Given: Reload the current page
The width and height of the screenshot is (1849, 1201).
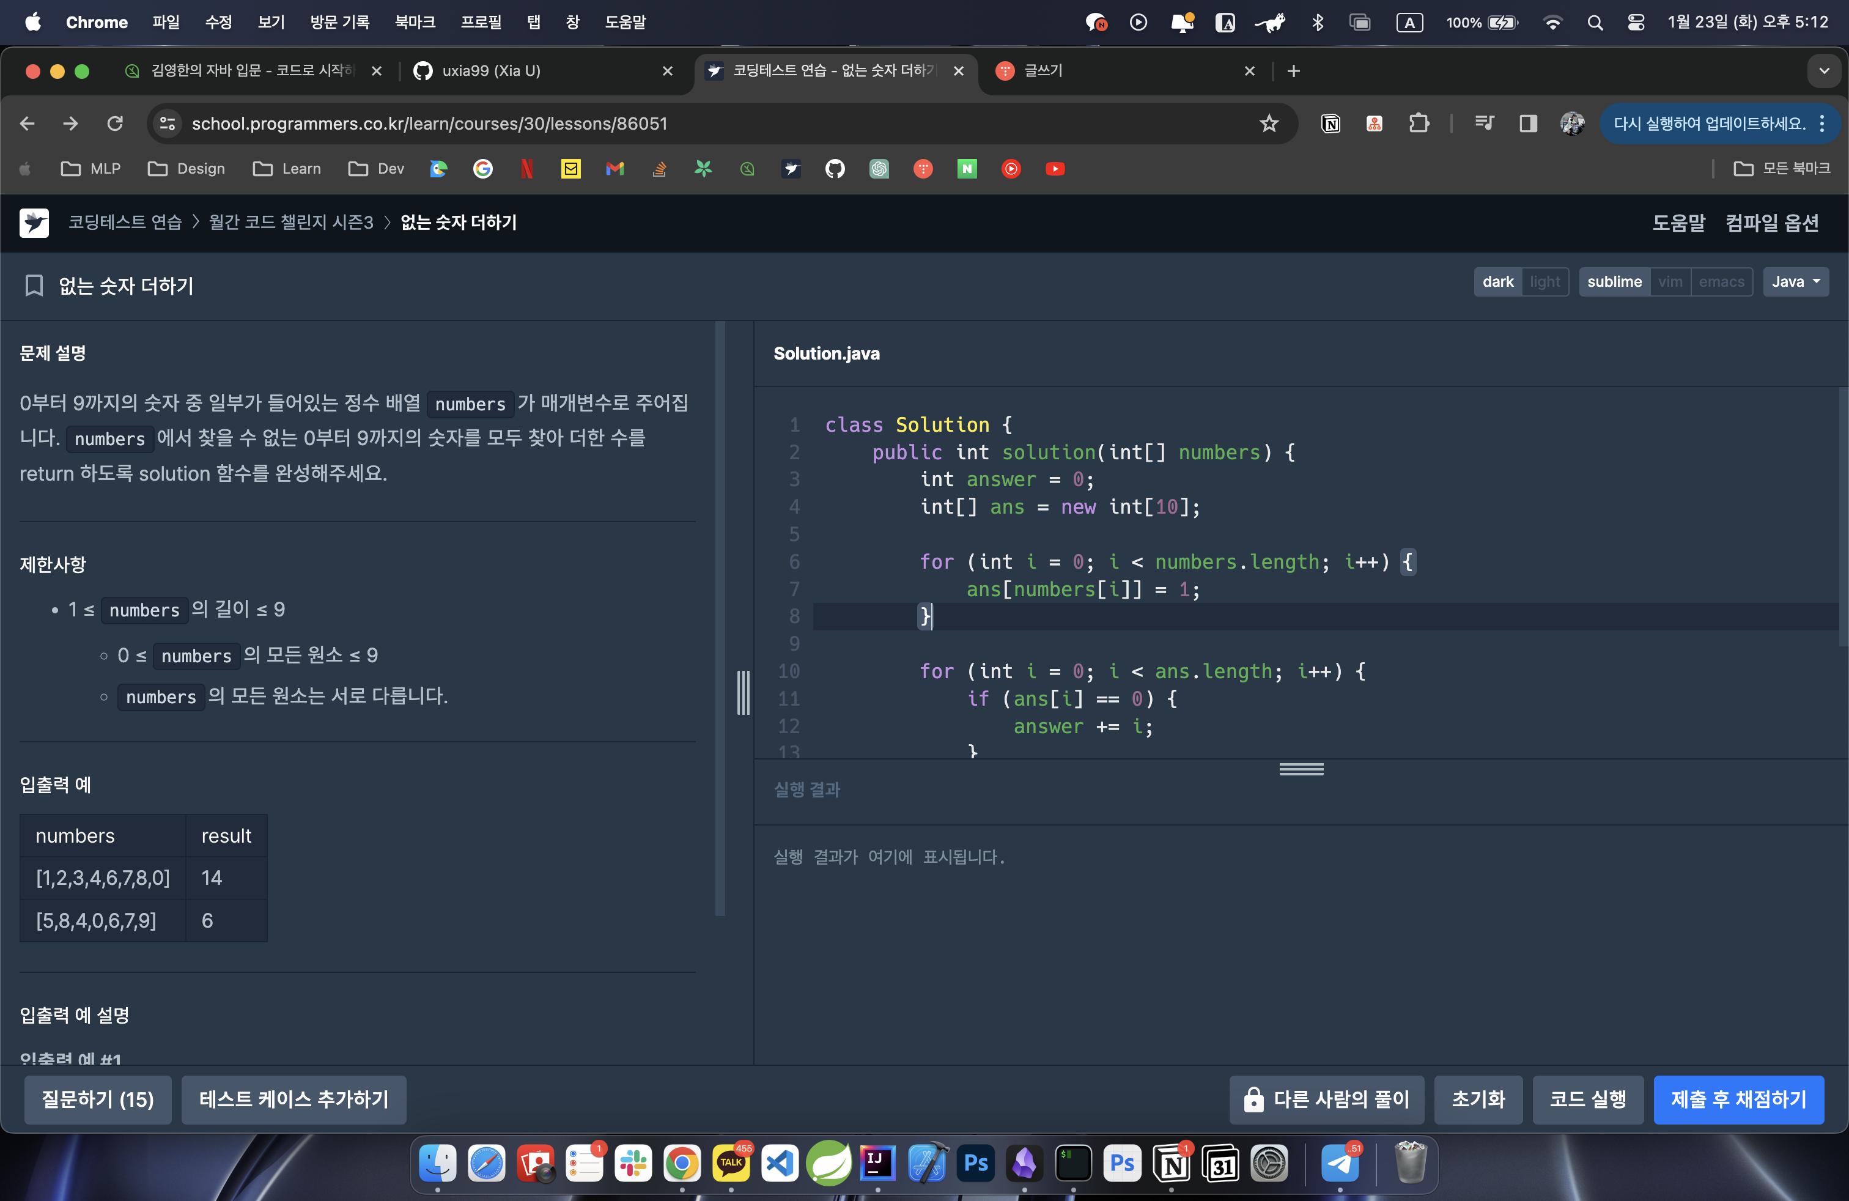Looking at the screenshot, I should (115, 124).
